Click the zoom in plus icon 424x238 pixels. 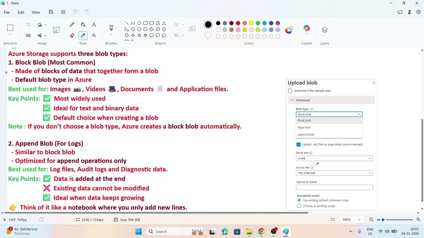[418, 220]
